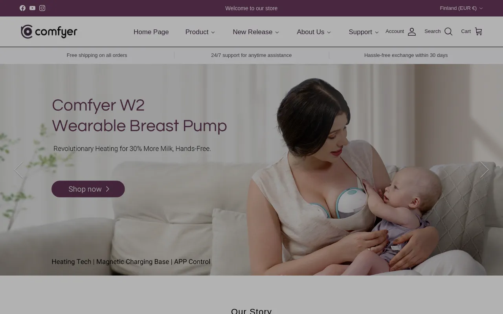Click Hassle-free exchange within 30 days
The width and height of the screenshot is (503, 314).
pos(406,55)
